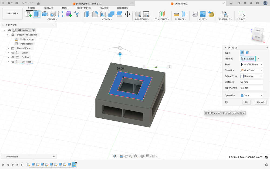The width and height of the screenshot is (270, 169).
Task: Click the Home view icon
Action: (x=38, y=4)
